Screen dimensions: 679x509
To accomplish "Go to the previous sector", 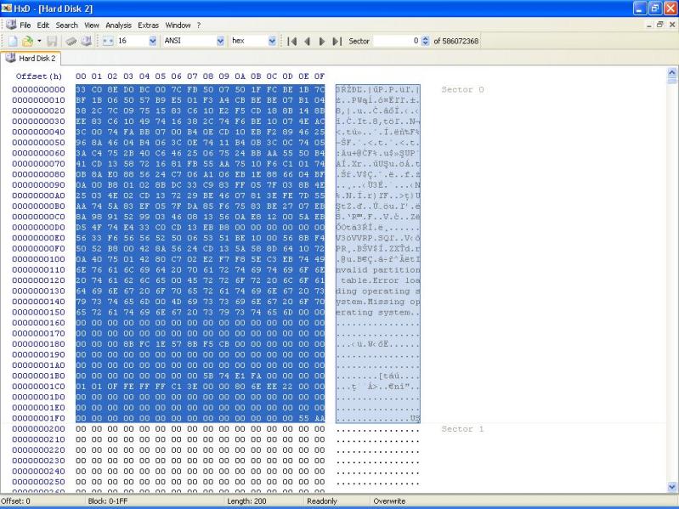I will [308, 41].
